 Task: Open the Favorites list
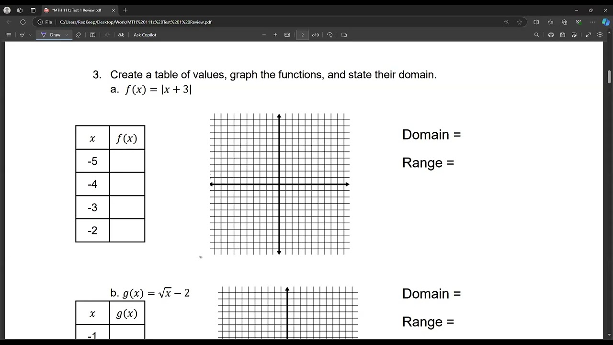[x=550, y=22]
